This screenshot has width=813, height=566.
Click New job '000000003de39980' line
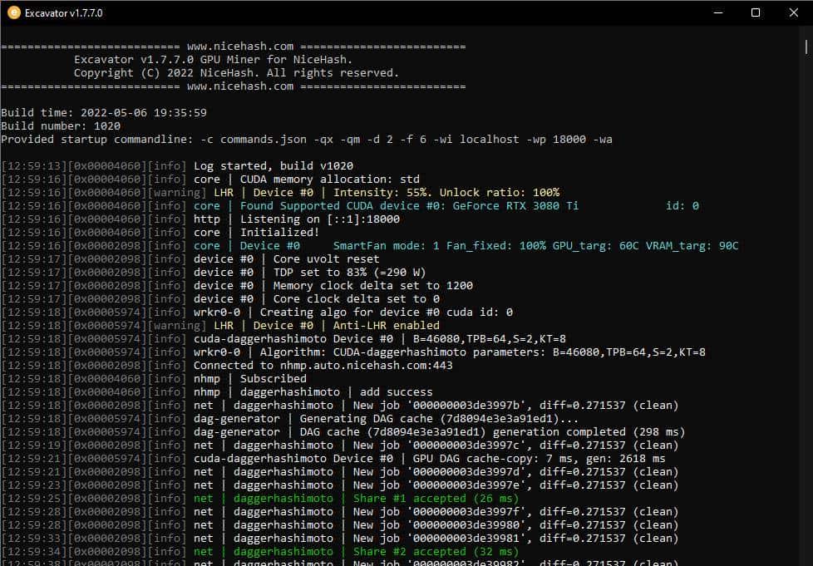[340, 525]
